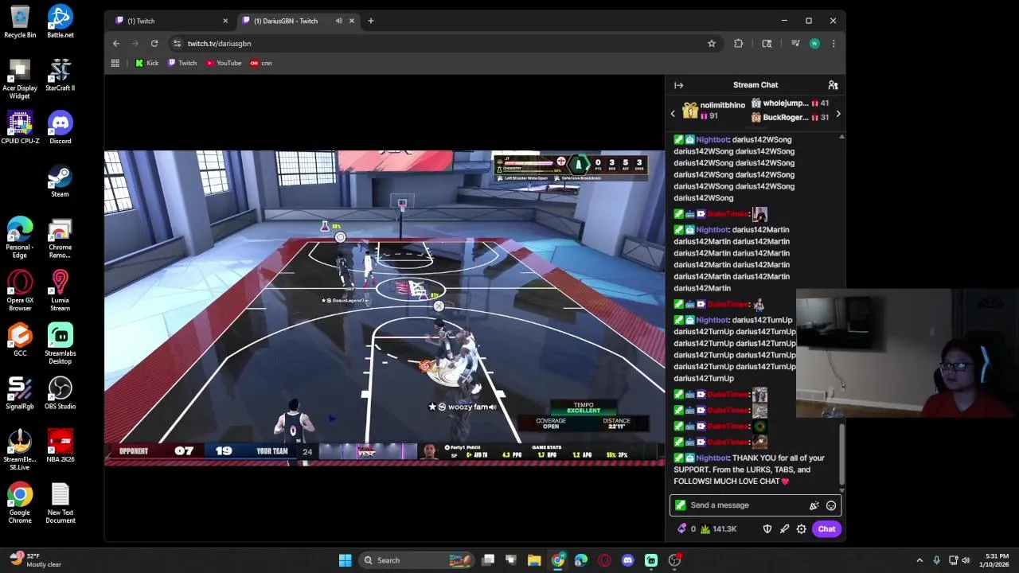Open the Kick bookmark
1019x573 pixels.
click(x=147, y=63)
